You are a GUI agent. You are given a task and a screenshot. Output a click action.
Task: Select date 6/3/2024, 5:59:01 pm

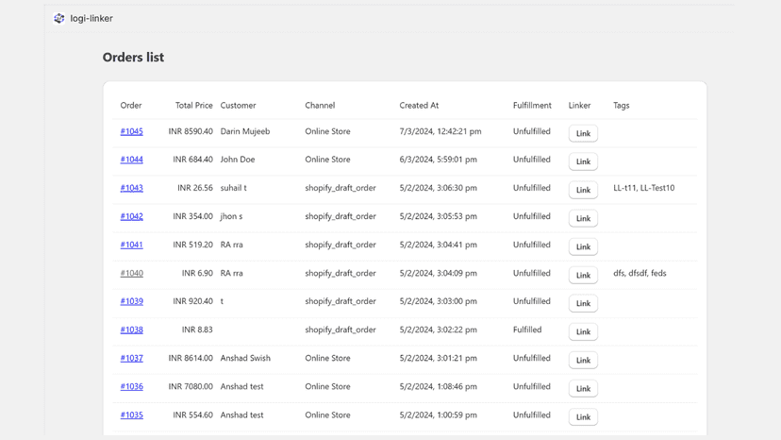tap(438, 160)
